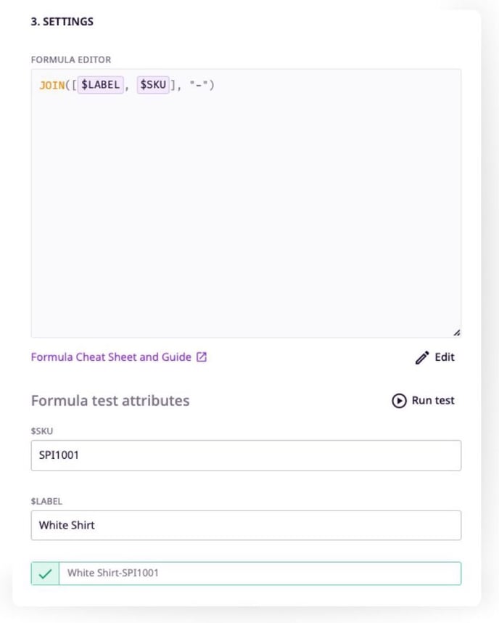499x623 pixels.
Task: Click the green checkmark on the test result
Action: [44, 573]
